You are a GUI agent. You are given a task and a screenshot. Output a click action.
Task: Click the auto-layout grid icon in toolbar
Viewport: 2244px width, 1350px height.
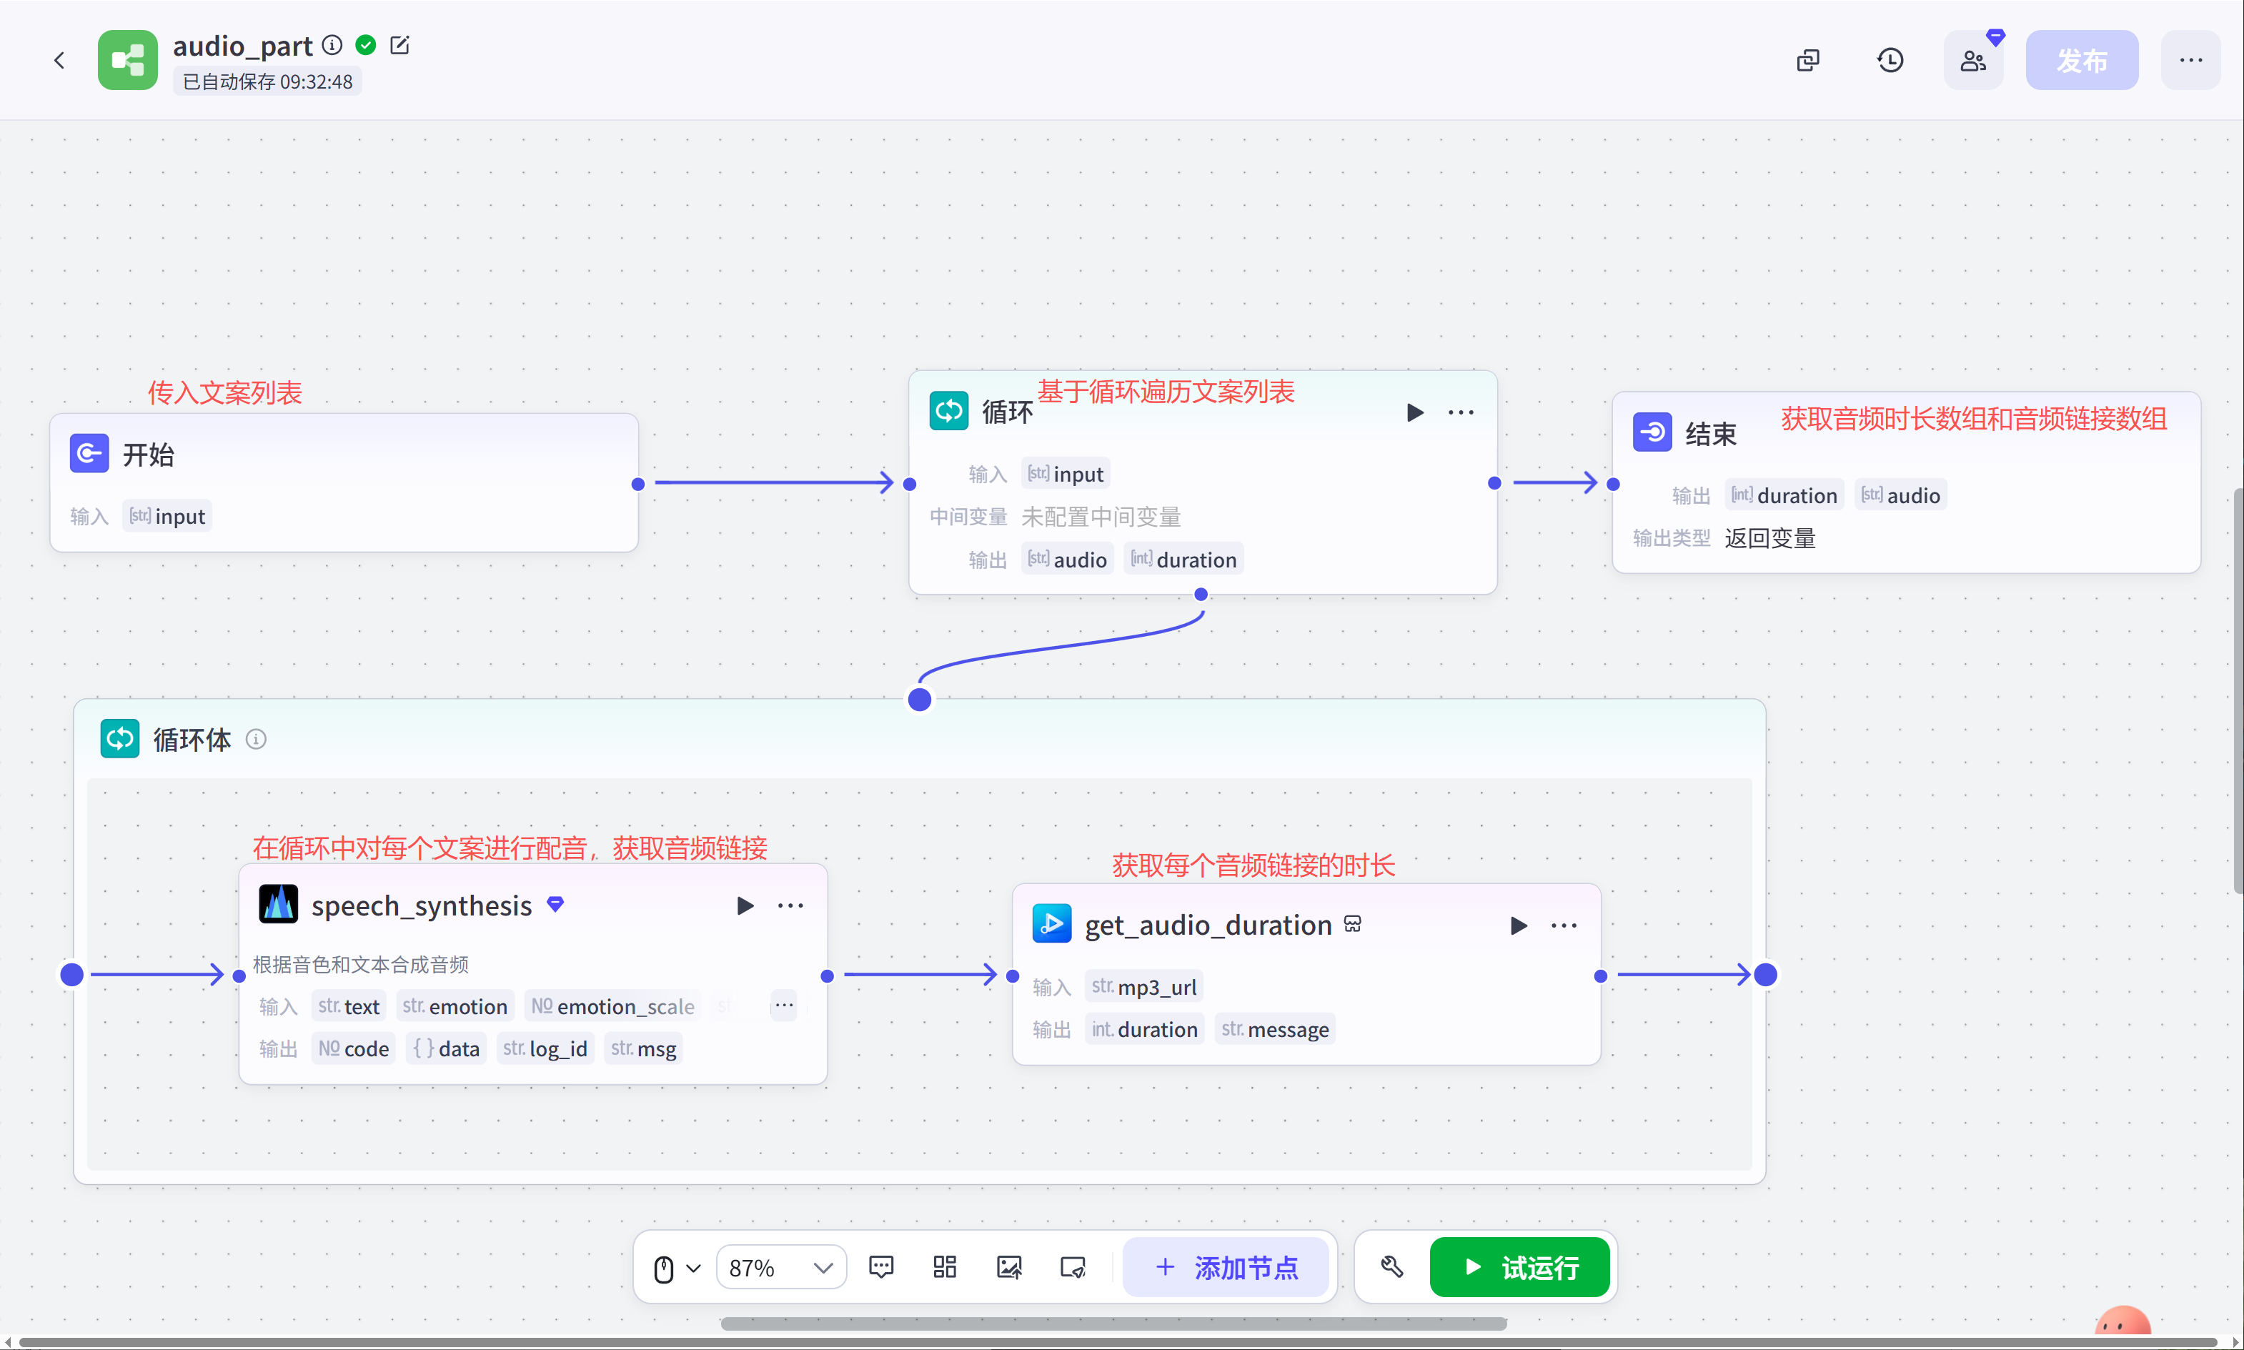(x=944, y=1267)
